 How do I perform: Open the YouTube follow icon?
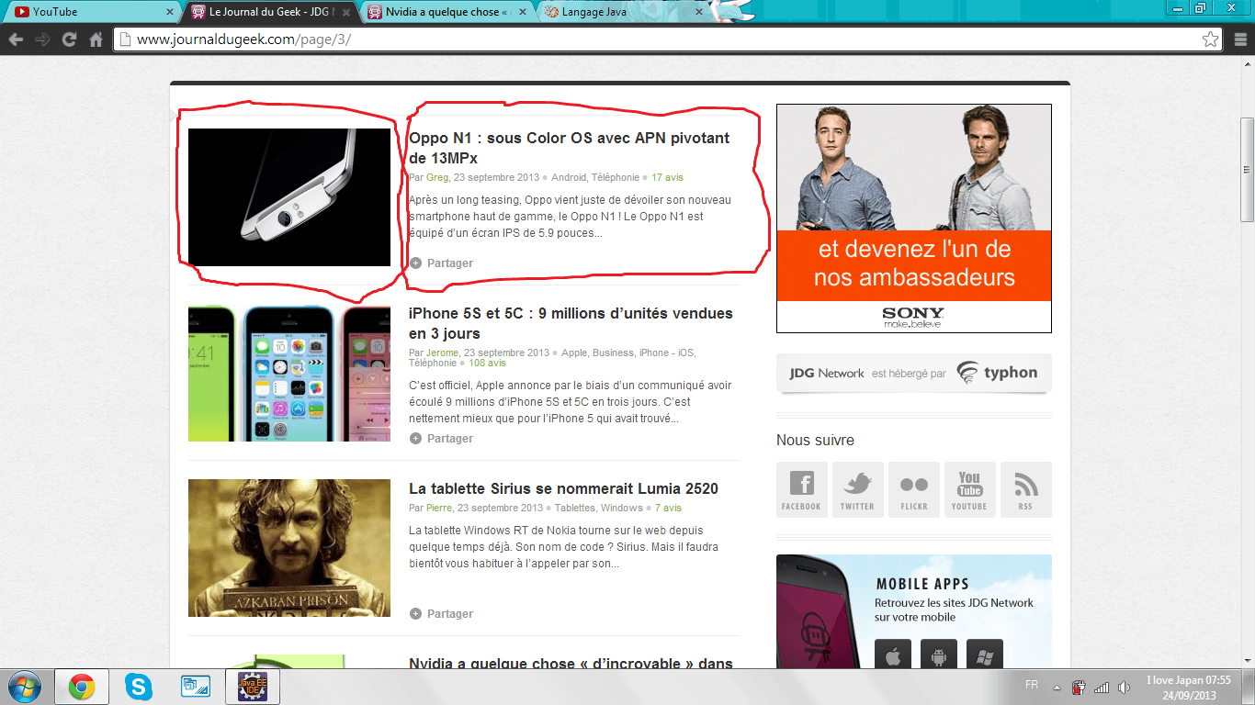click(969, 489)
